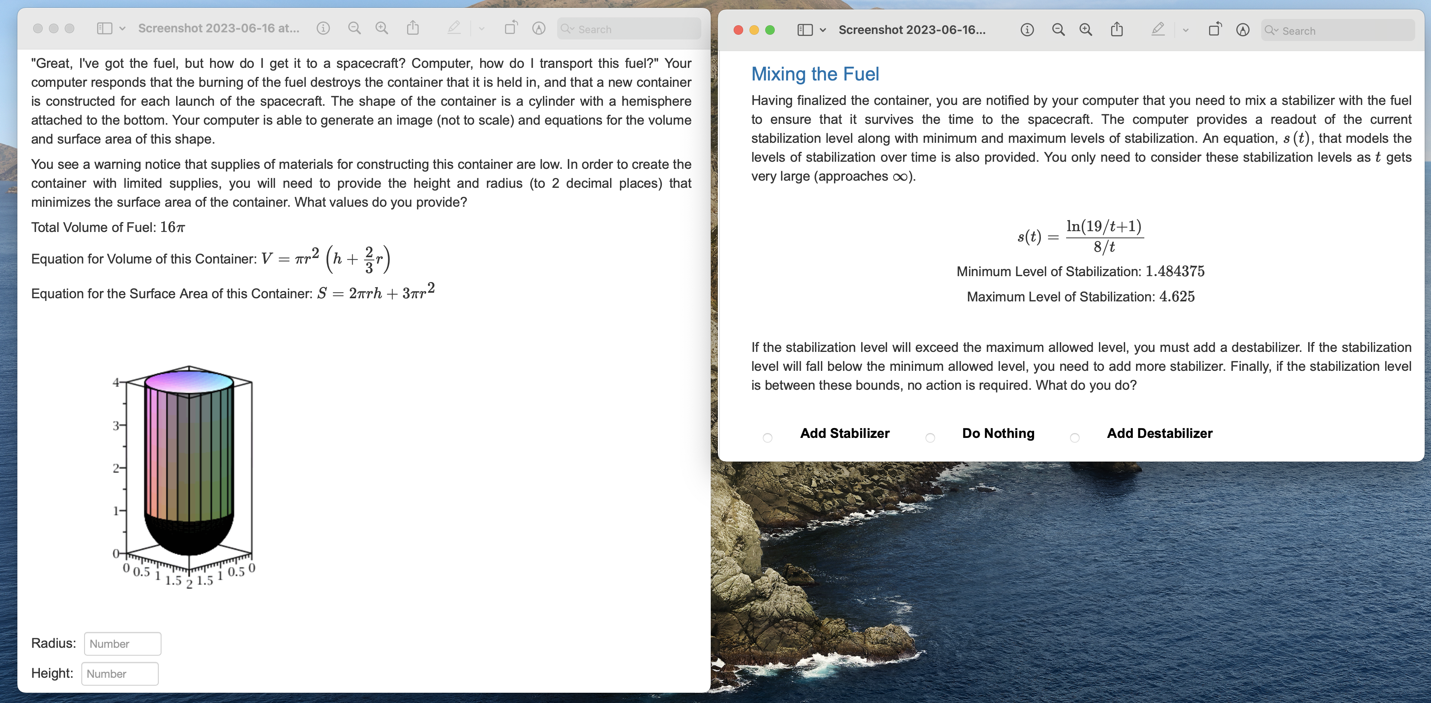Zoom in on the Mixing the Fuel screenshot

(x=1086, y=30)
